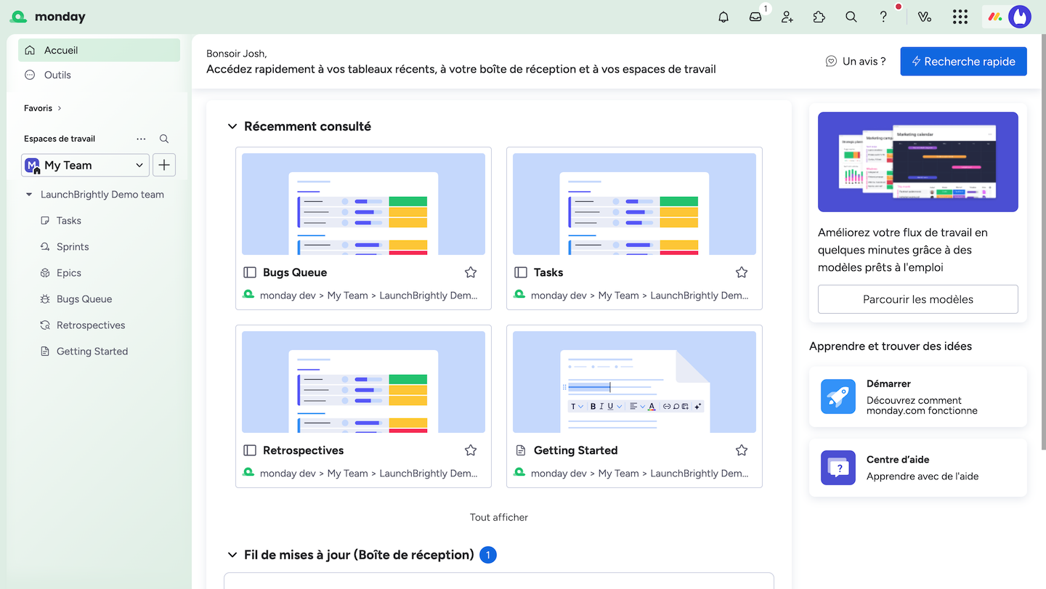Click the Tout afficher link
This screenshot has width=1046, height=589.
499,517
